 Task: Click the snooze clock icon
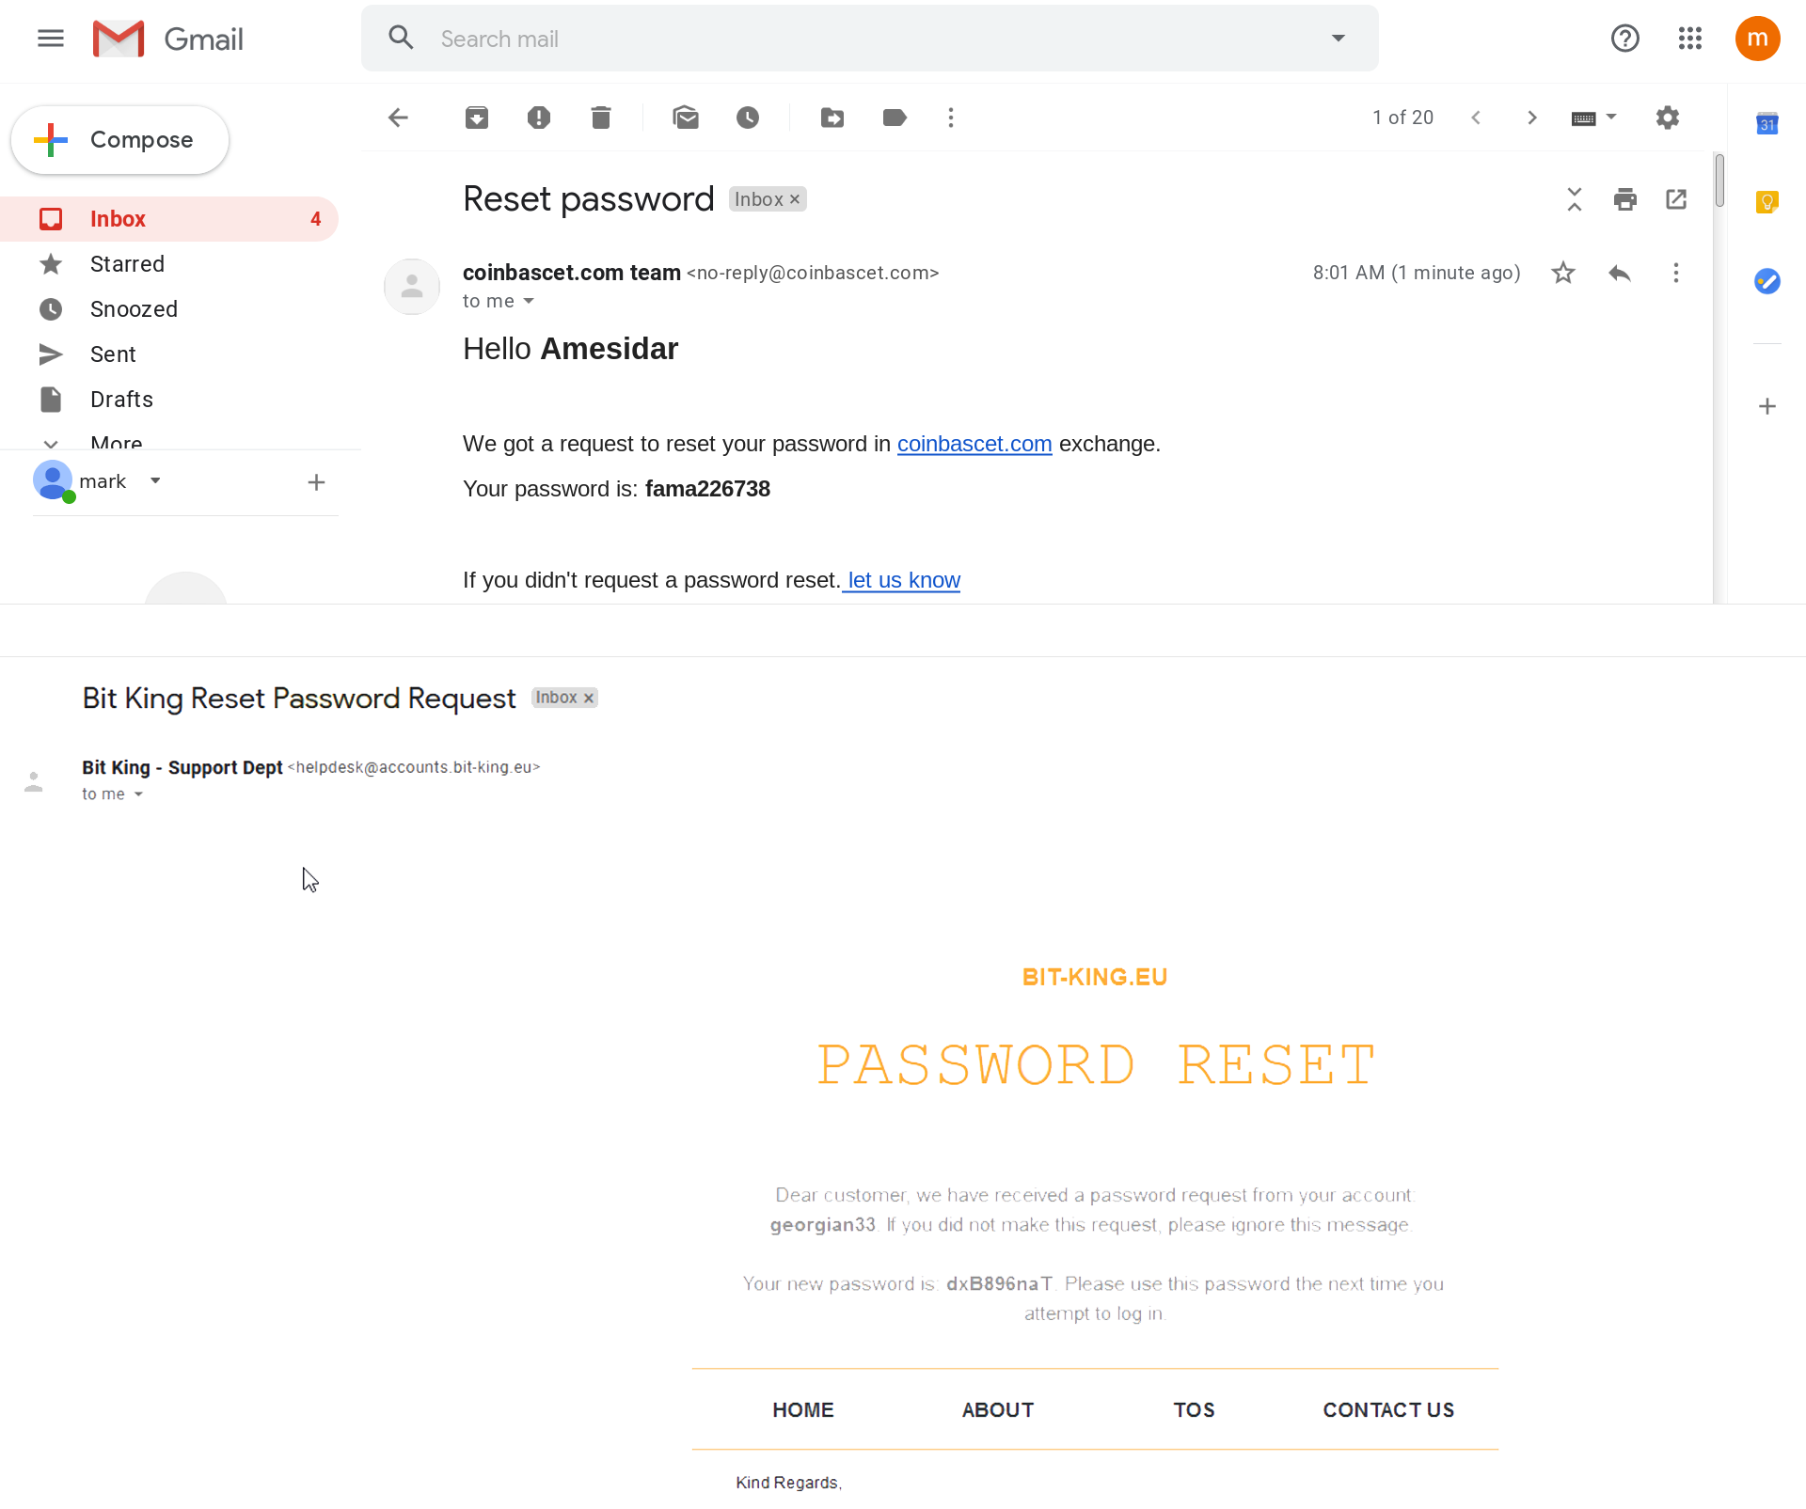point(749,117)
